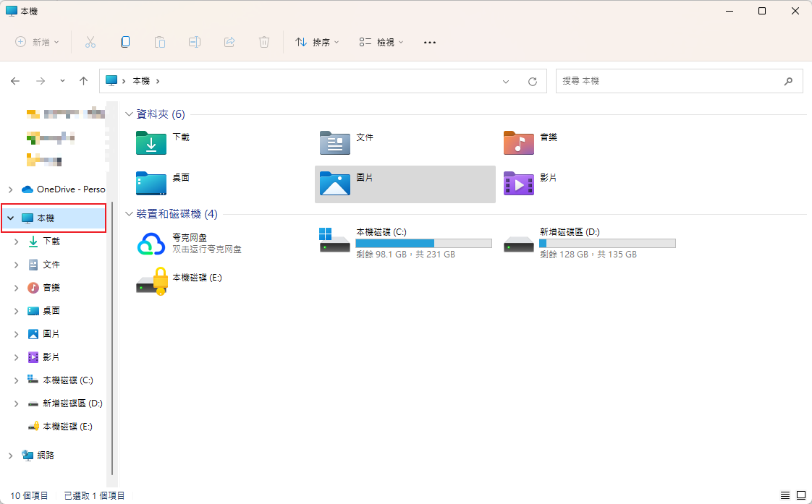Click the Cut scissors icon in toolbar

90,42
